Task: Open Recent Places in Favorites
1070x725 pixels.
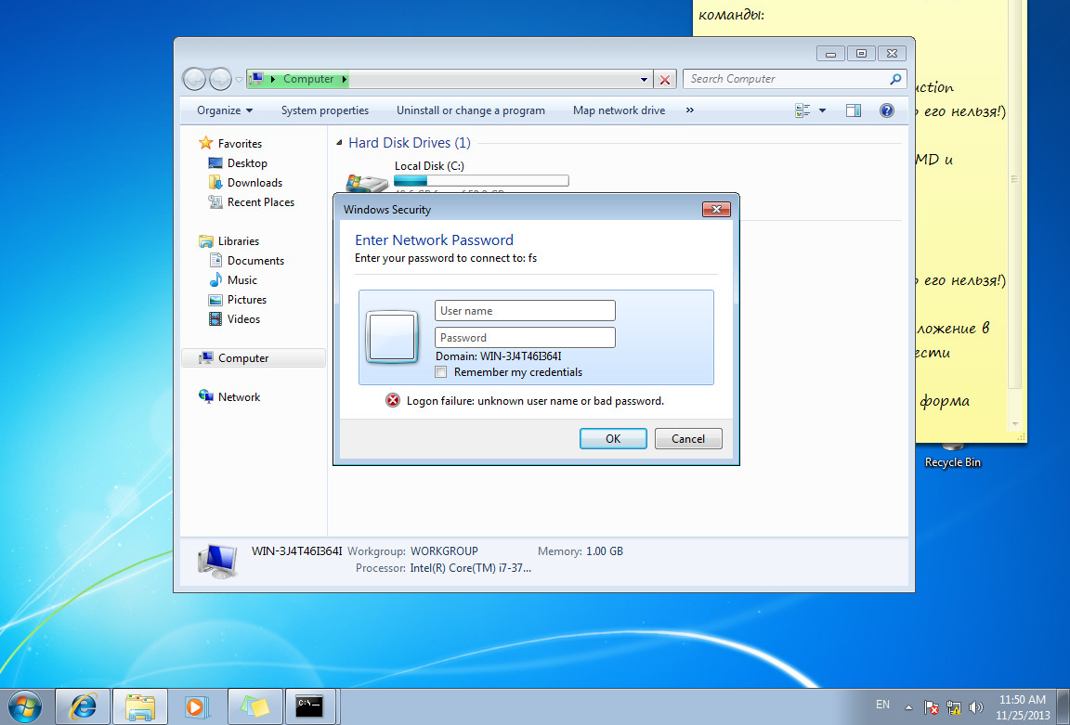Action: coord(261,201)
